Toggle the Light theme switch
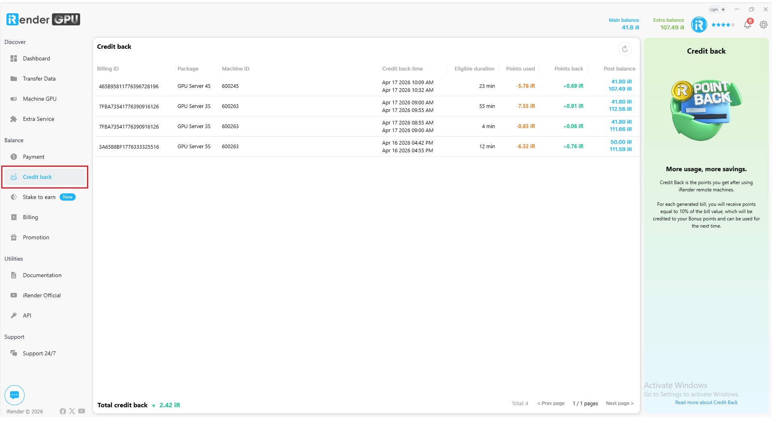The height and width of the screenshot is (425, 774). point(718,10)
